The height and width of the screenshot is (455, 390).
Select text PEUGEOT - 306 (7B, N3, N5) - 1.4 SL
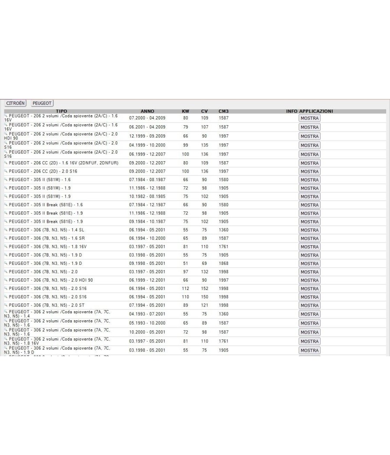coord(46,230)
